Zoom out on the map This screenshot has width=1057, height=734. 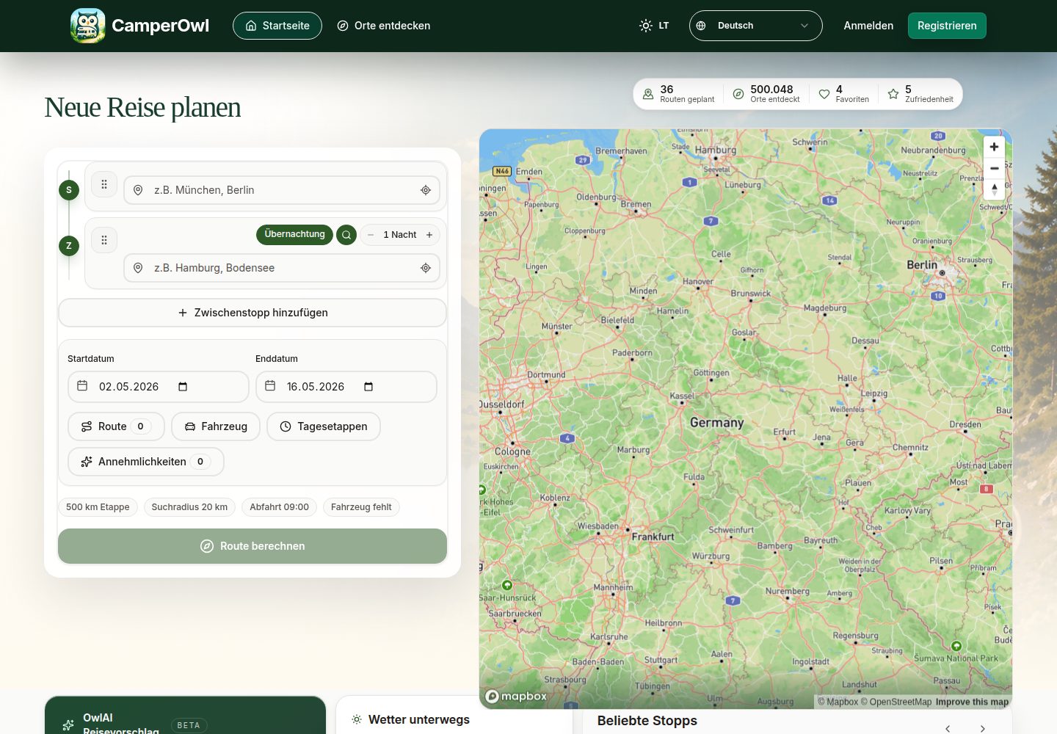coord(994,168)
